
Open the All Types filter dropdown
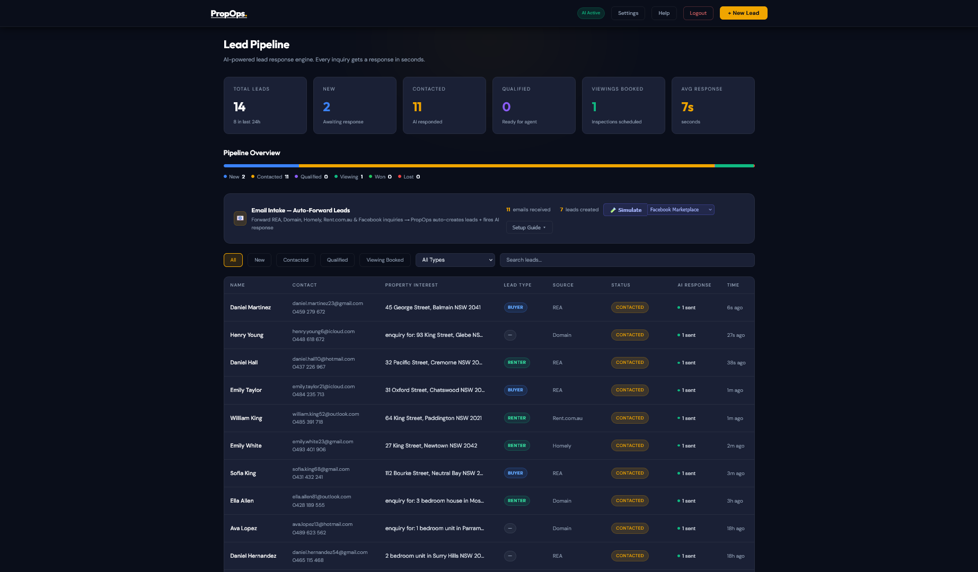(x=455, y=260)
